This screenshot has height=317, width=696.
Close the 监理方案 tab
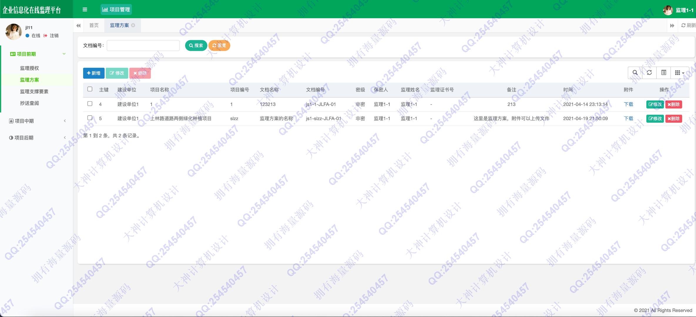pos(133,25)
